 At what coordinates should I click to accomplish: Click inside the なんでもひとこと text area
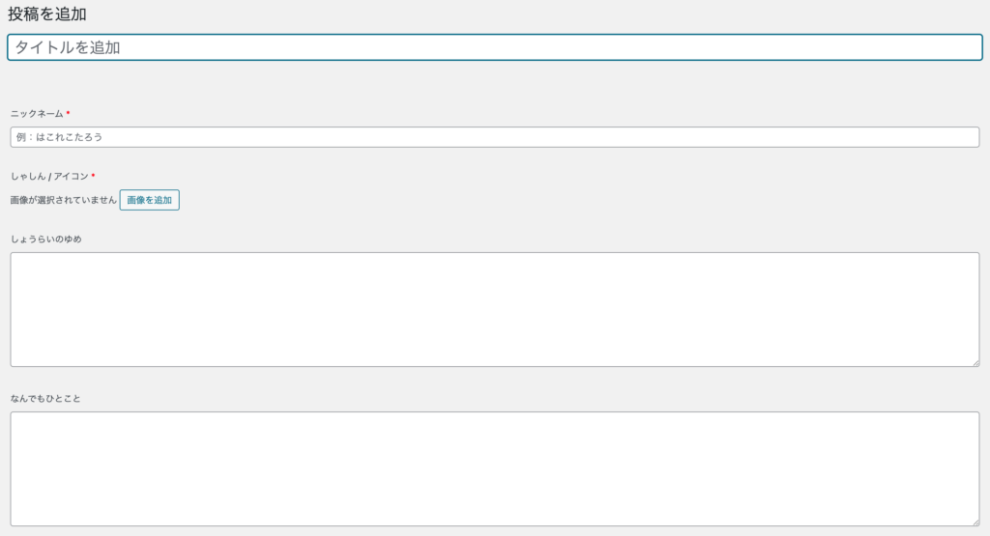(x=494, y=468)
